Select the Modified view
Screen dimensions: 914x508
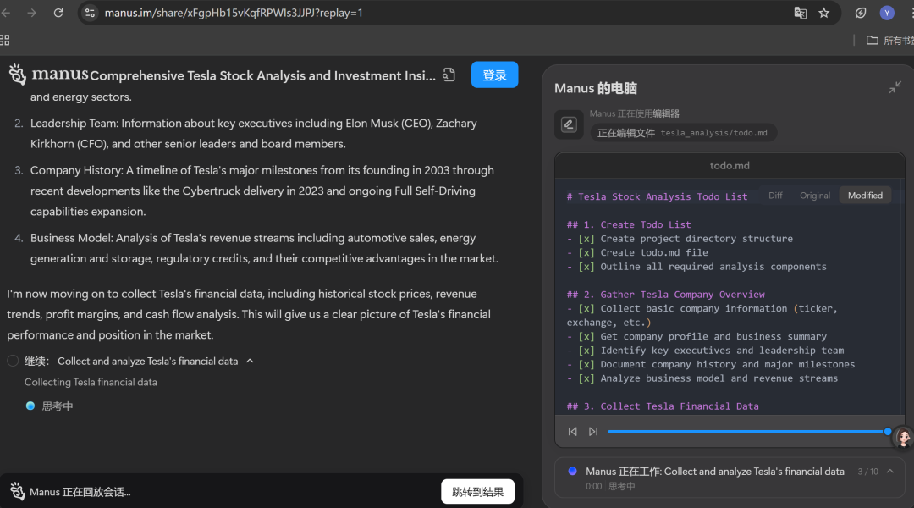coord(865,196)
